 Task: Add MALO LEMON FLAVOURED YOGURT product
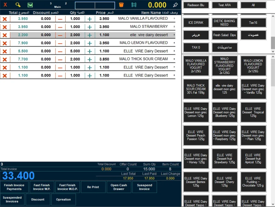pyautogui.click(x=253, y=66)
